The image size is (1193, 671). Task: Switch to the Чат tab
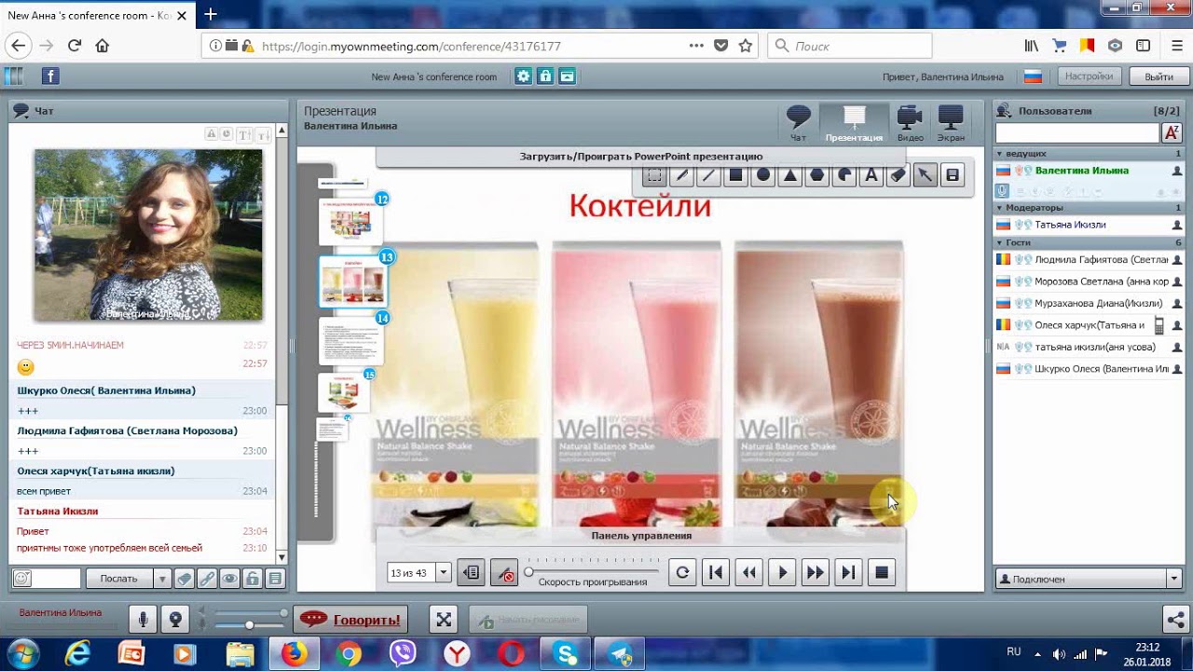coord(799,122)
